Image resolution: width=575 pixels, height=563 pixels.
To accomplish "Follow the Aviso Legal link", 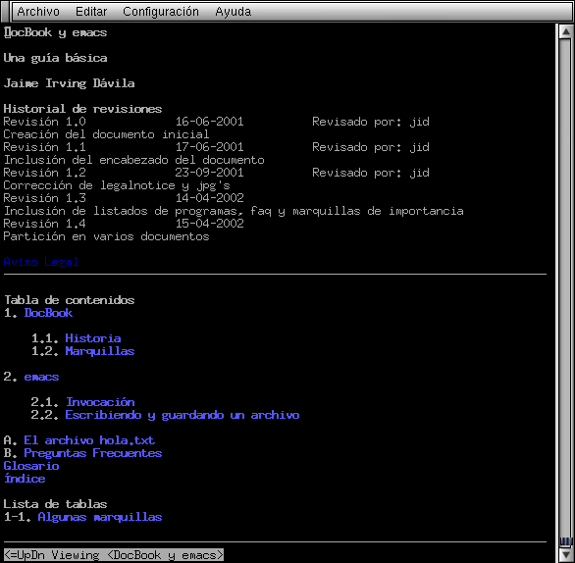I will pyautogui.click(x=40, y=262).
